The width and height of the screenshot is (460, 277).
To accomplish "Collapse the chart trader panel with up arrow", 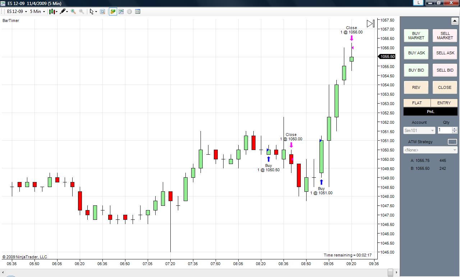I will (454, 21).
